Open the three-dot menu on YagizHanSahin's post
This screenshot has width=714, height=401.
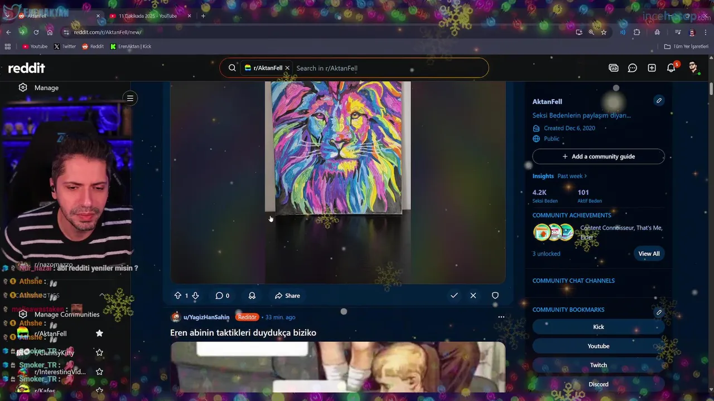(x=501, y=317)
